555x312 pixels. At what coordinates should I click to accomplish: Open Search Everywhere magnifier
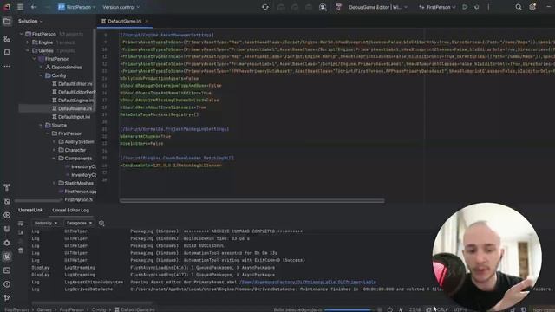pos(519,7)
